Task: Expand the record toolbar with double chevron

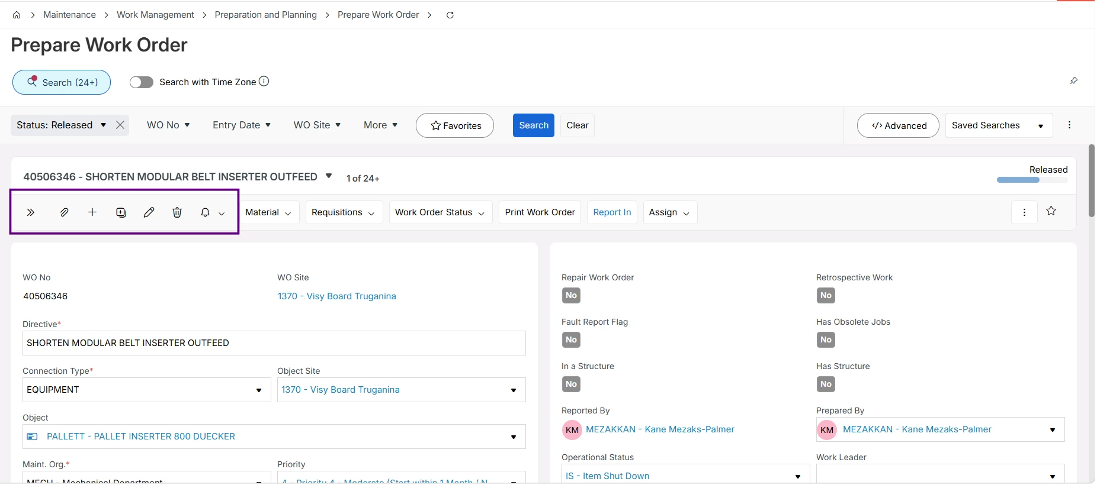Action: 31,212
